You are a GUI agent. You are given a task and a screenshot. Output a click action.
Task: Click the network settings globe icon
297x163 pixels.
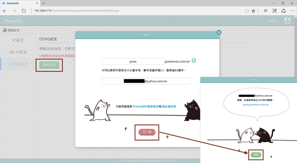5,30
